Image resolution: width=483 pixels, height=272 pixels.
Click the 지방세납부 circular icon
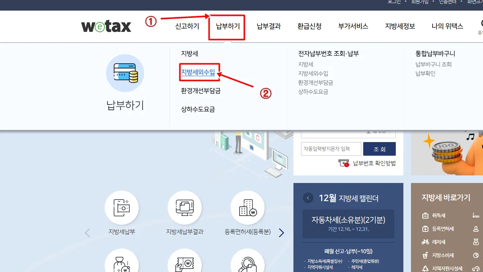coord(121,208)
